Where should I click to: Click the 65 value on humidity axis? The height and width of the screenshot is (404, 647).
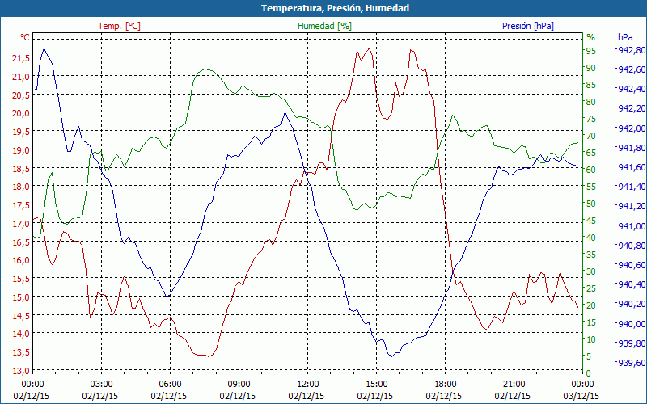(591, 153)
